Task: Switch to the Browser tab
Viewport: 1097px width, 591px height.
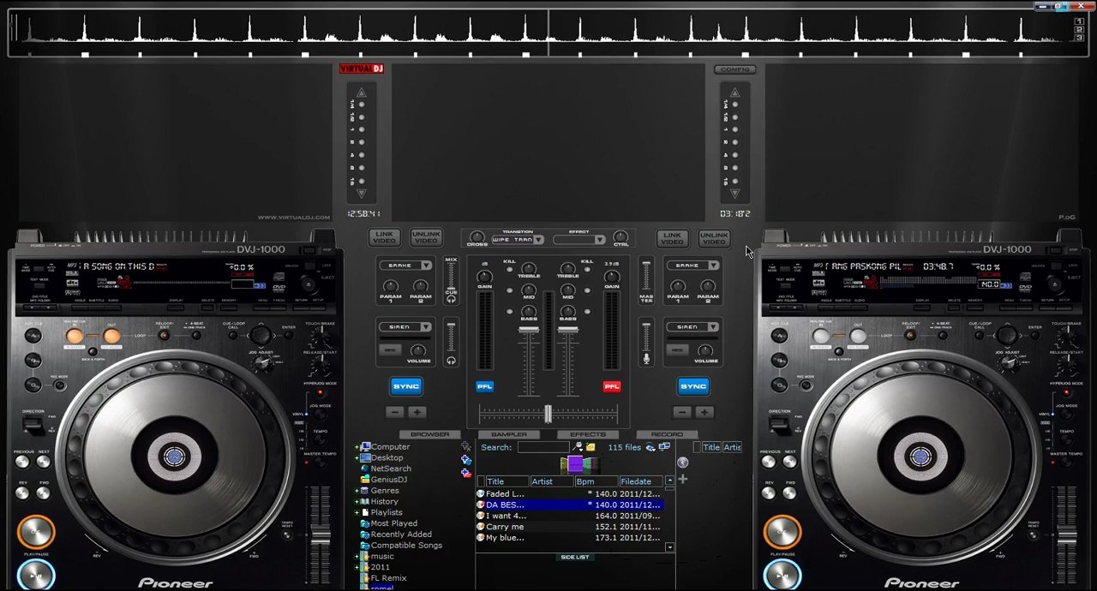Action: pyautogui.click(x=429, y=435)
